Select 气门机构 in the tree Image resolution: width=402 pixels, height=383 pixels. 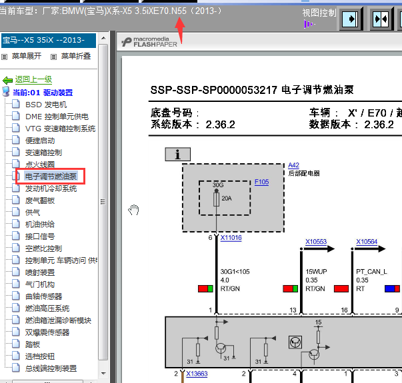click(40, 284)
